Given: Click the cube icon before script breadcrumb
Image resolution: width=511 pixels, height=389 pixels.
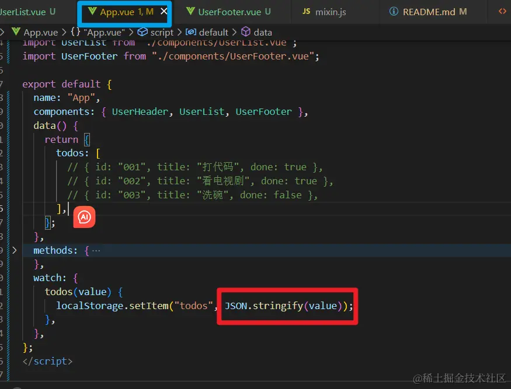Looking at the screenshot, I should 142,32.
